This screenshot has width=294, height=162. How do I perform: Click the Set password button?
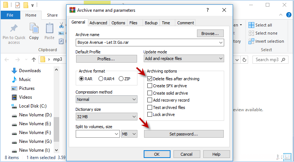pos(184,134)
